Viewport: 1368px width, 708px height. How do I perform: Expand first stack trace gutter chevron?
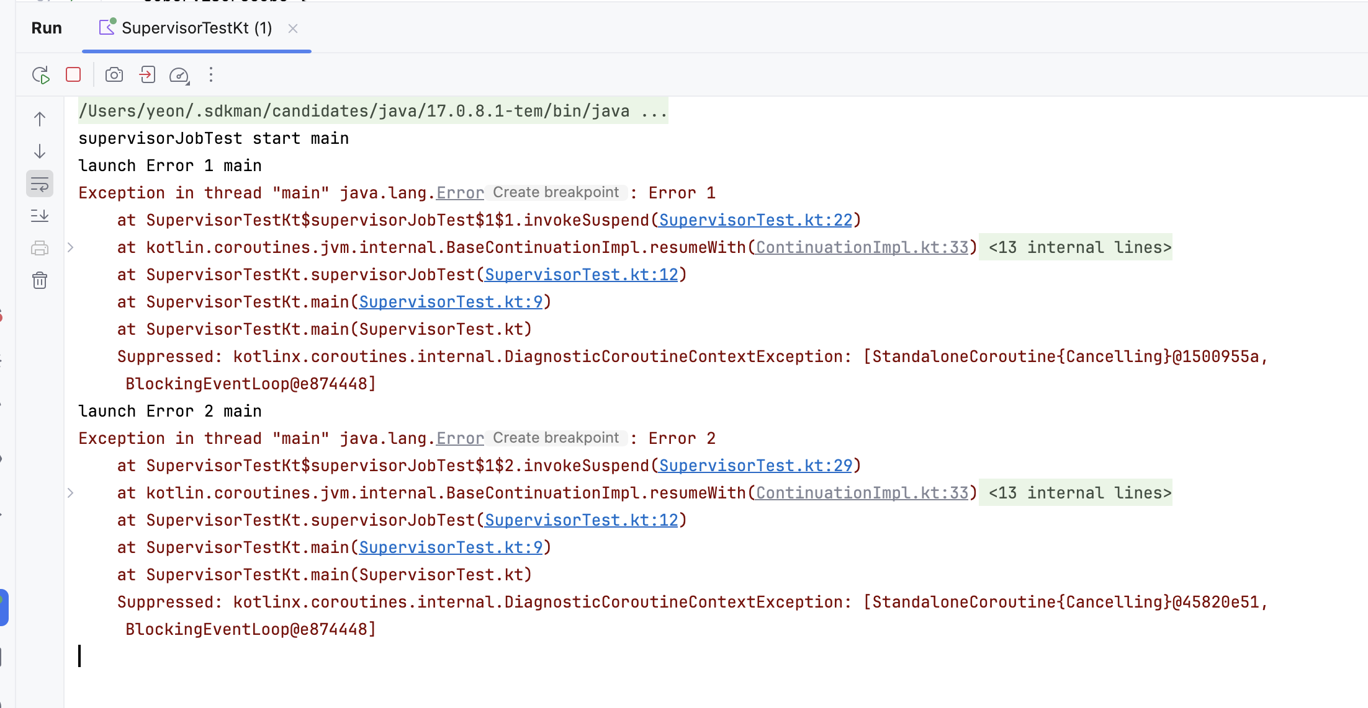click(71, 247)
